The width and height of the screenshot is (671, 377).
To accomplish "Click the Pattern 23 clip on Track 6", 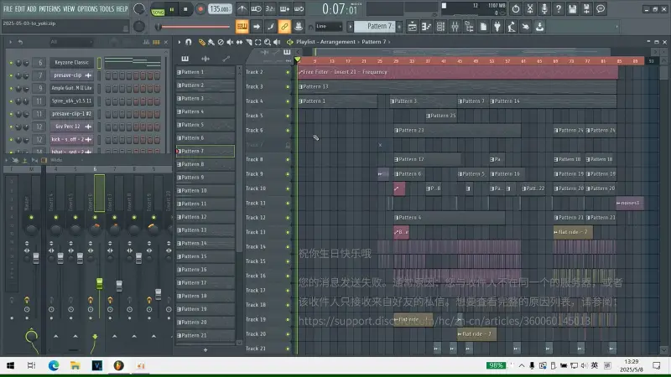I will [x=457, y=131].
